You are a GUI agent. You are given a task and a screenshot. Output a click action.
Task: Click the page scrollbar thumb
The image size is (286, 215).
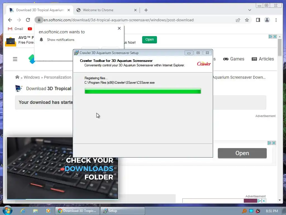click(280, 48)
